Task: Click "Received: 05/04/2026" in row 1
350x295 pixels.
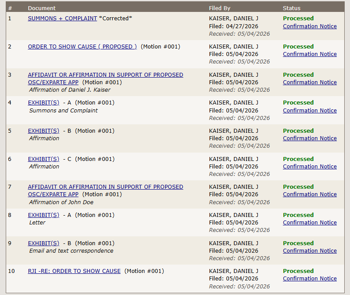Action: click(x=239, y=34)
